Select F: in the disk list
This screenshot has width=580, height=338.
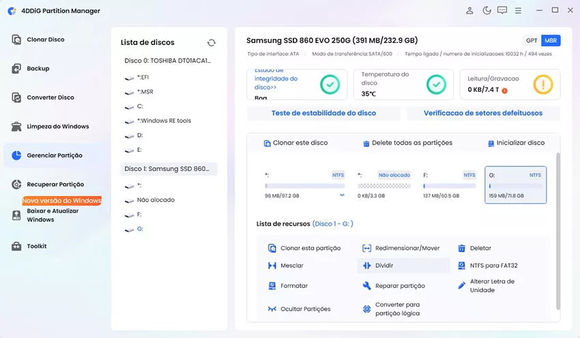pyautogui.click(x=139, y=214)
